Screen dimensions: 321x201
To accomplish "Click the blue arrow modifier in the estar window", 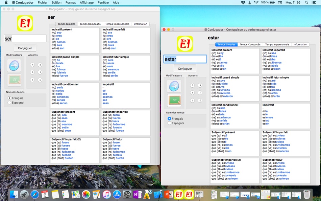I will pyautogui.click(x=174, y=86).
